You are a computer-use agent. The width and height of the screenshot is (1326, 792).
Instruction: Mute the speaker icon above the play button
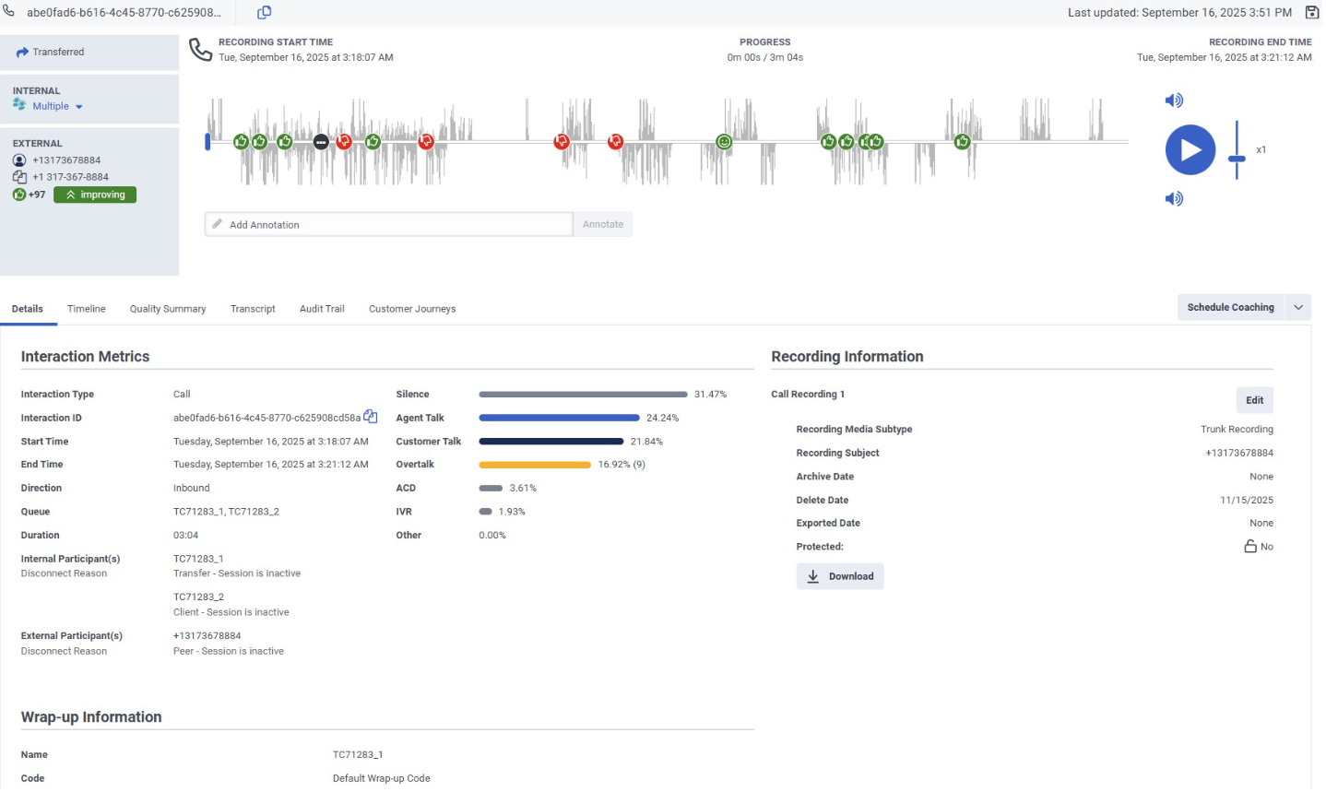click(1173, 100)
